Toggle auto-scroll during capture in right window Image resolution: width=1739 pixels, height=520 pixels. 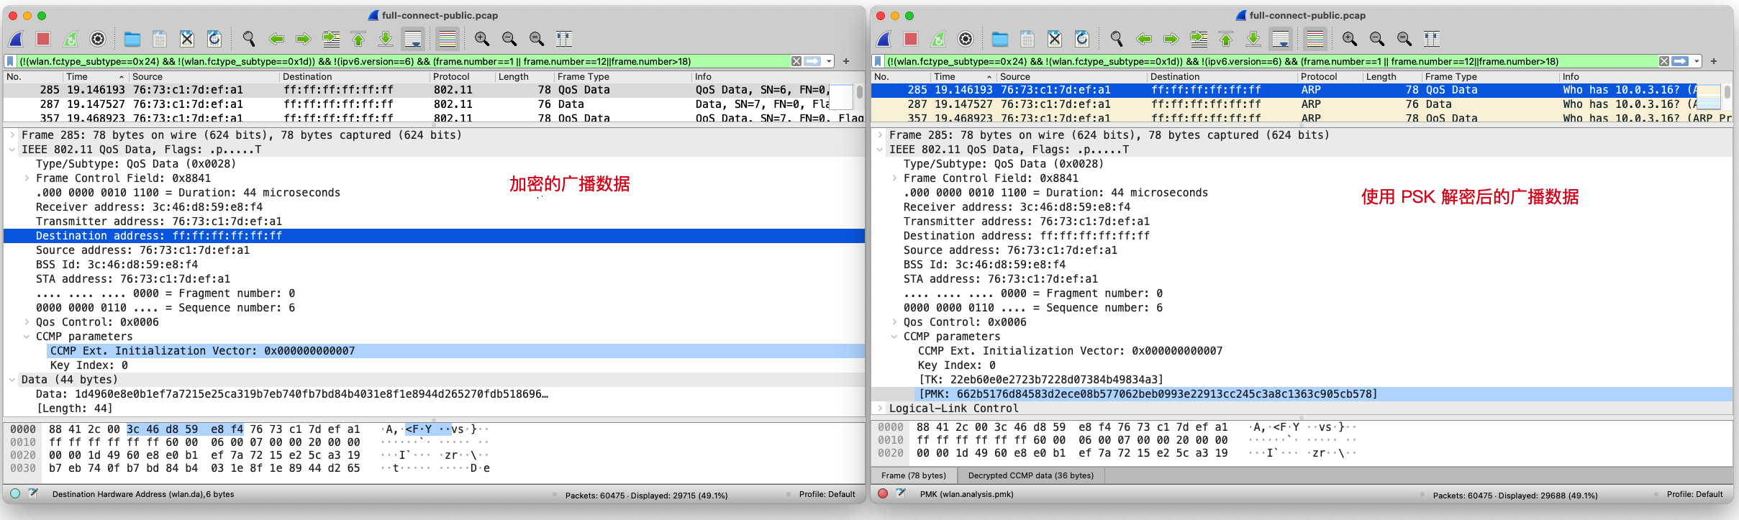coord(1280,39)
